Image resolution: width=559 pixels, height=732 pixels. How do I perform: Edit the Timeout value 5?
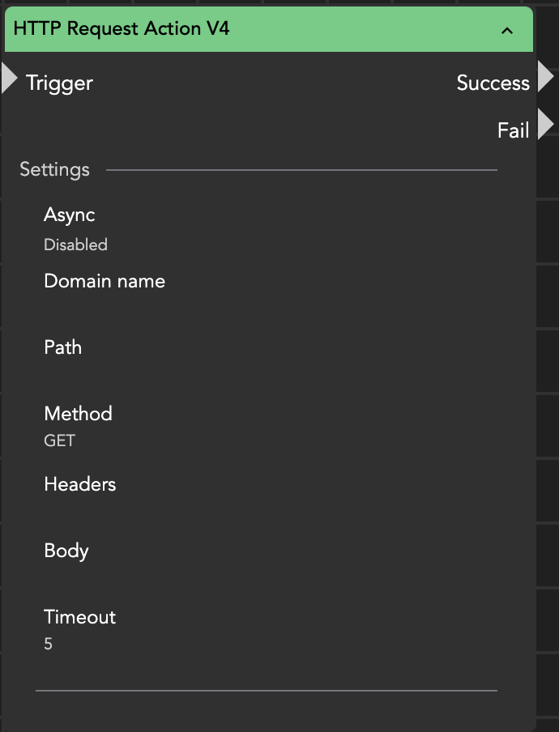(x=48, y=645)
